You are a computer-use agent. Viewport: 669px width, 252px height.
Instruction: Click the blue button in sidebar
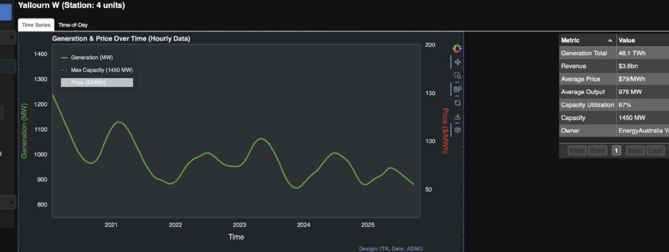(x=6, y=11)
